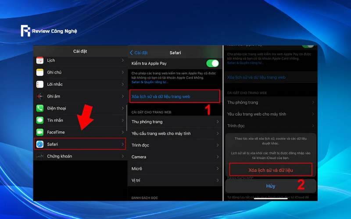The image size is (351, 219).
Task: Tap the FaceTime app icon
Action: [x=40, y=132]
